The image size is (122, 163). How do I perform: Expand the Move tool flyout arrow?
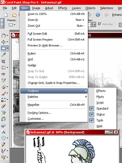(7, 42)
